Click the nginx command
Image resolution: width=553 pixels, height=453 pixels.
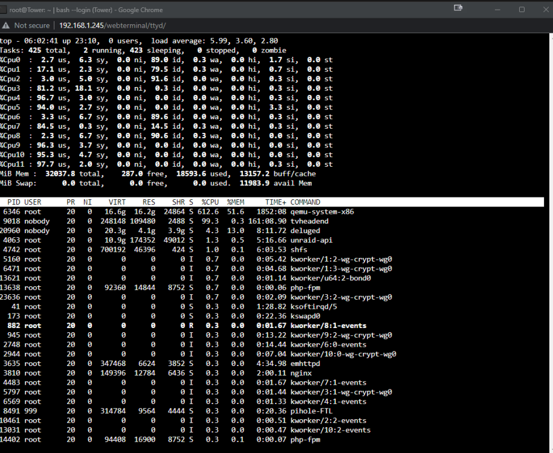[x=301, y=373]
